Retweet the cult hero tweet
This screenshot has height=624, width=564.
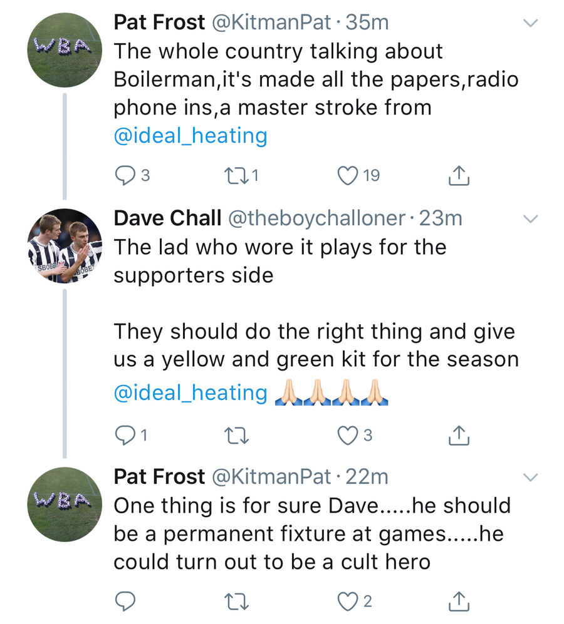[236, 601]
